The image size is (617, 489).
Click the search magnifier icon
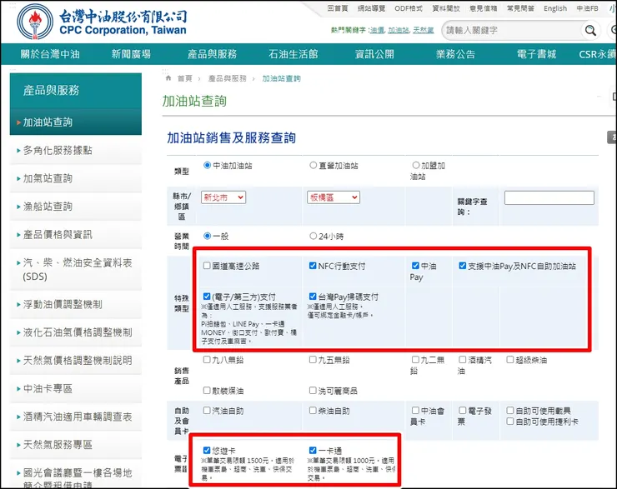click(x=590, y=30)
